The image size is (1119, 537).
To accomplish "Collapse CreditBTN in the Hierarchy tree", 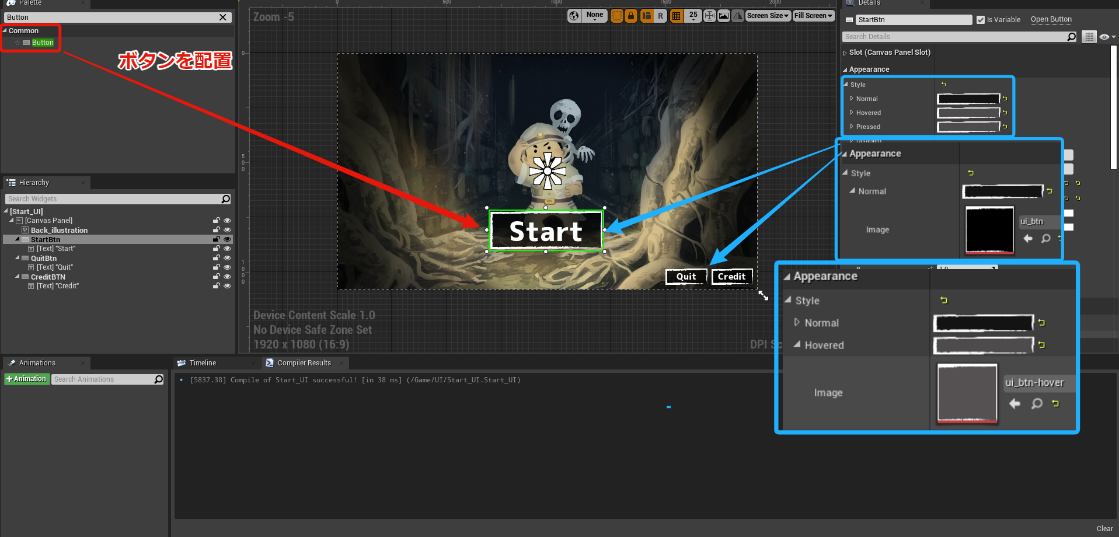I will 17,277.
